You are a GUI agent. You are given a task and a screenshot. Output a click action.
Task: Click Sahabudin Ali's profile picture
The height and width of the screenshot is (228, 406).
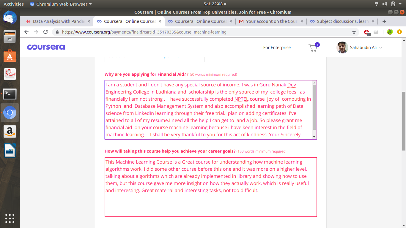tap(342, 47)
